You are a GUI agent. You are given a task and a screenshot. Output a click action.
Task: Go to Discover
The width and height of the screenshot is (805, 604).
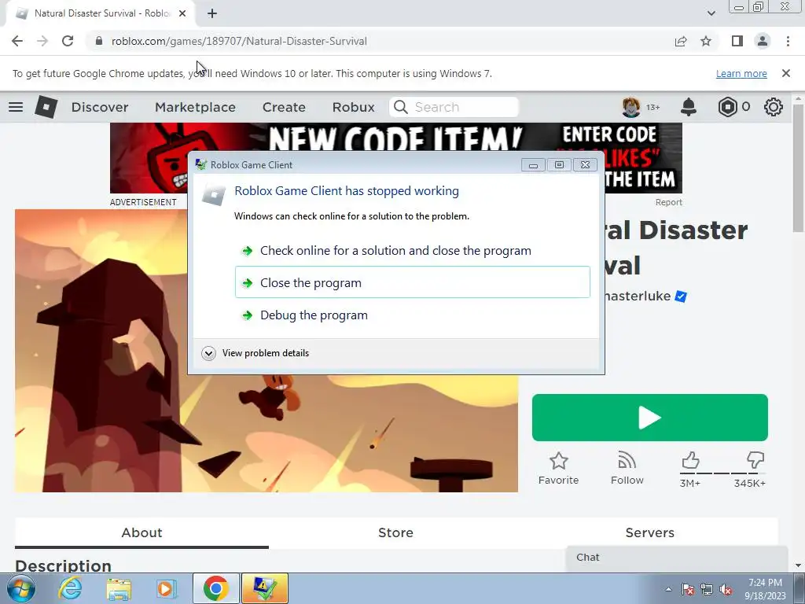(x=100, y=107)
